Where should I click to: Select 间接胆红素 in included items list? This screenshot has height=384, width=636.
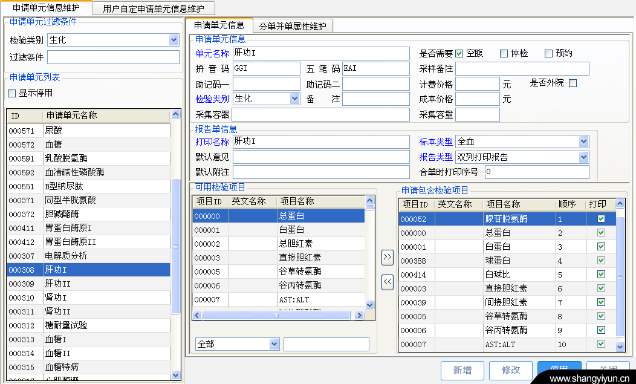pyautogui.click(x=507, y=302)
